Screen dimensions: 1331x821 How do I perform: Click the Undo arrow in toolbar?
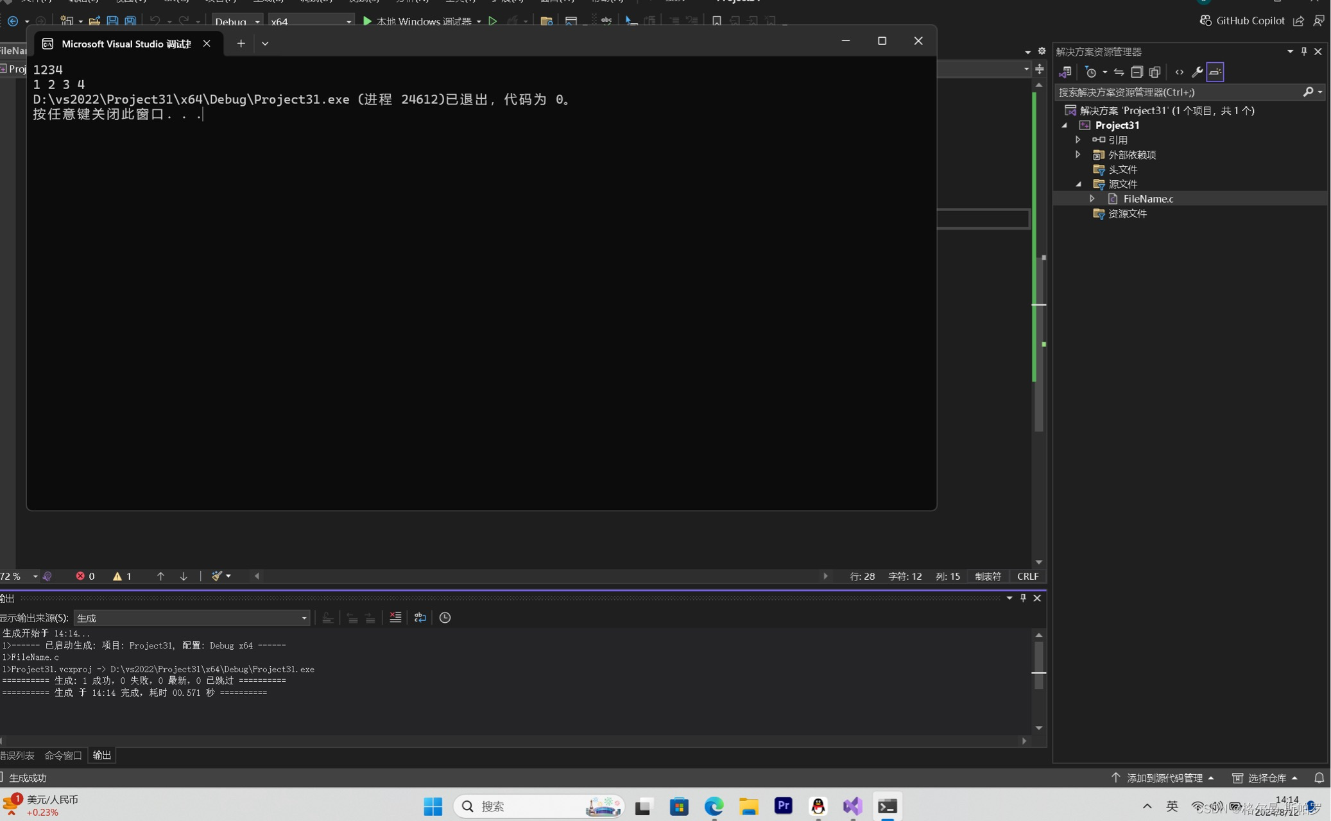click(x=155, y=21)
